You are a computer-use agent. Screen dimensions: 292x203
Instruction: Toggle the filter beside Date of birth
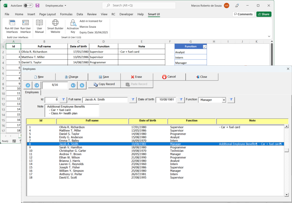click(181, 99)
